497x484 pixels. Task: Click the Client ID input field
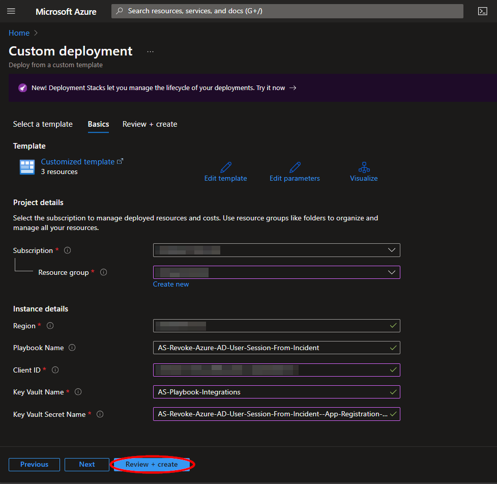pos(276,370)
